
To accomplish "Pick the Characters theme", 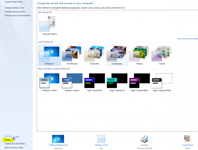I will 94,55.
